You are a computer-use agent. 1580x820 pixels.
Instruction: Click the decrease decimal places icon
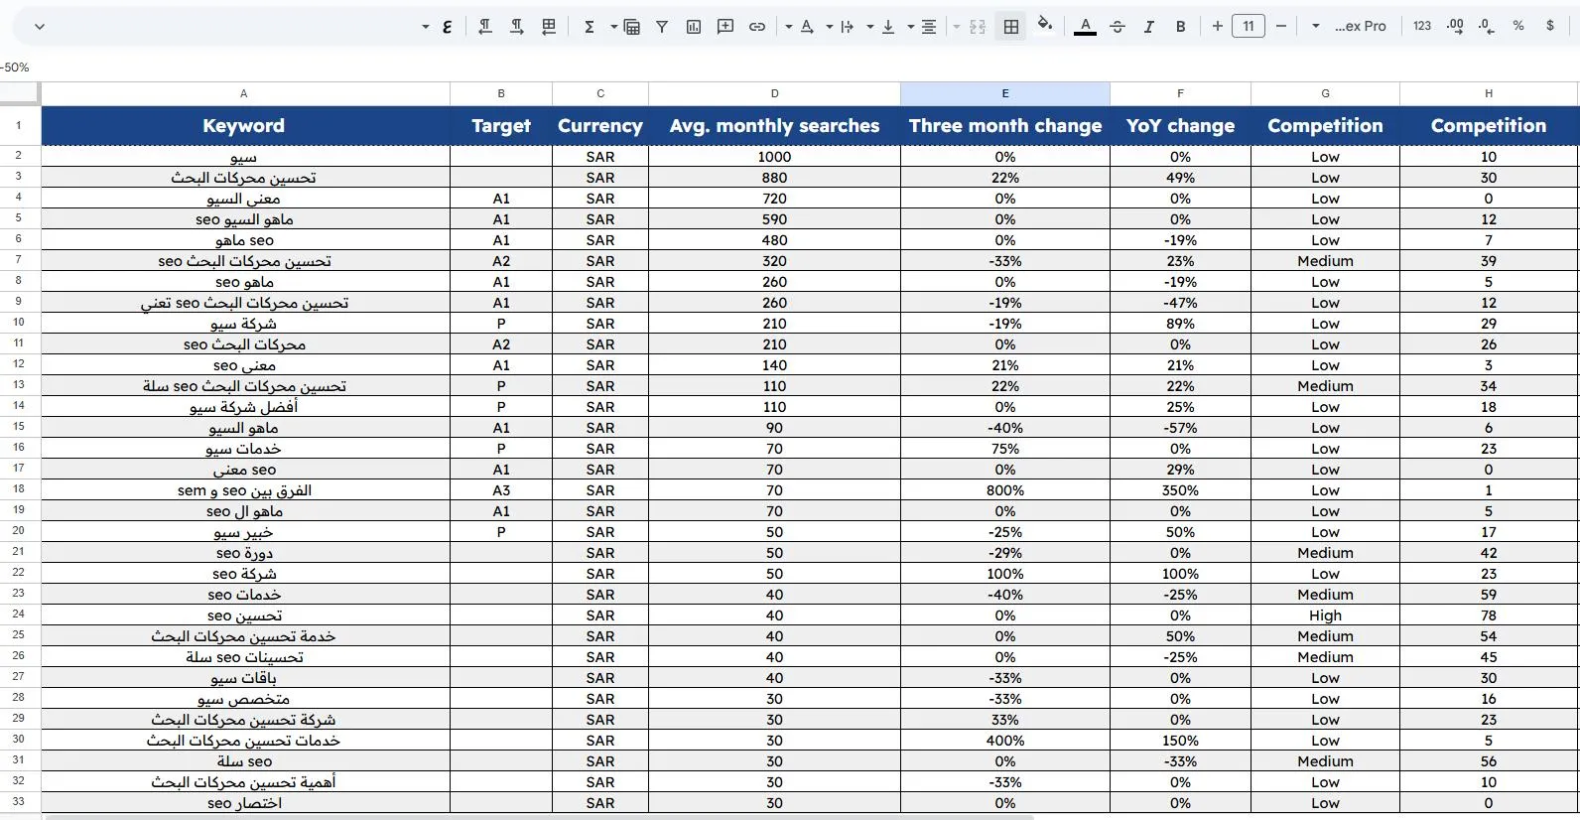click(x=1487, y=27)
